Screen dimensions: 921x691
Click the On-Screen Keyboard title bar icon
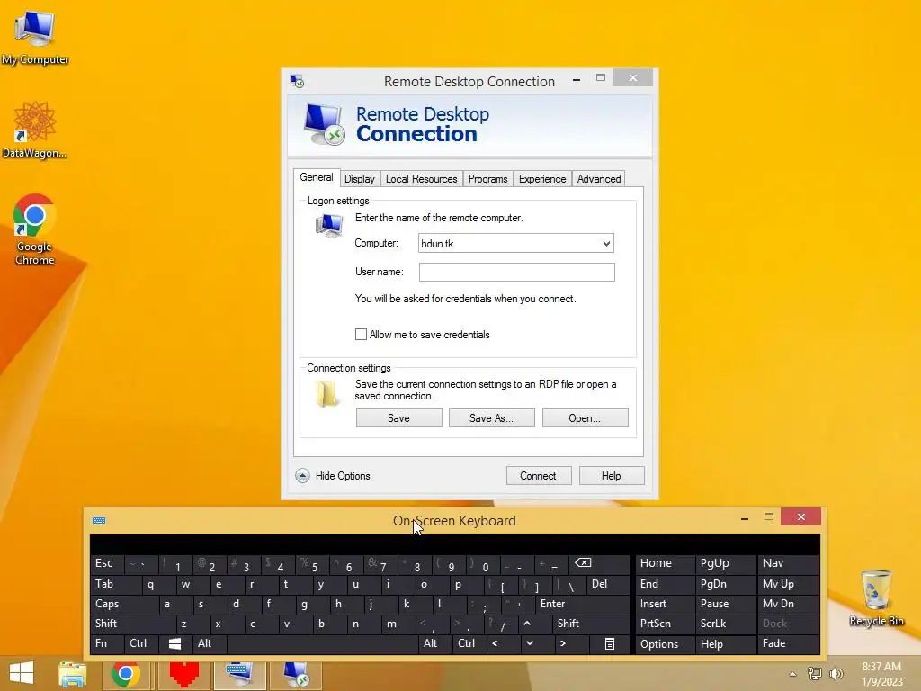click(99, 521)
